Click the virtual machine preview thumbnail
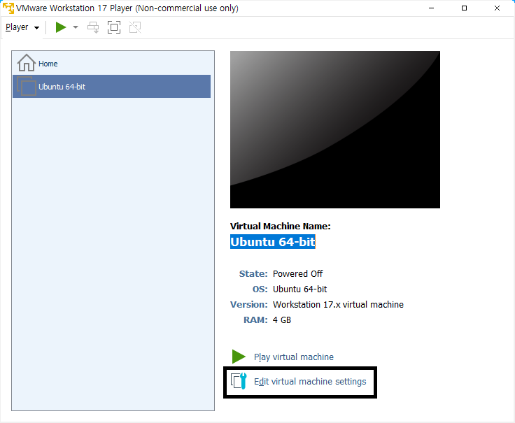Viewport: 515px width, 423px height. click(335, 129)
